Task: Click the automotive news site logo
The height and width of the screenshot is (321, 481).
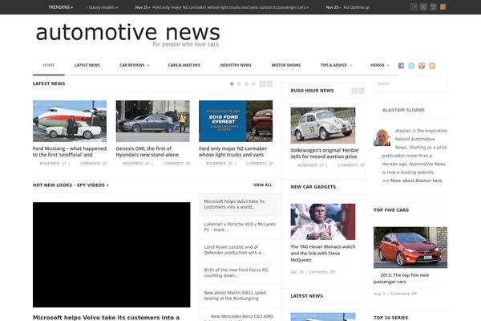Action: (x=127, y=34)
